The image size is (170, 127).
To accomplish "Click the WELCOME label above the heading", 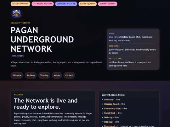I will 18,95.
